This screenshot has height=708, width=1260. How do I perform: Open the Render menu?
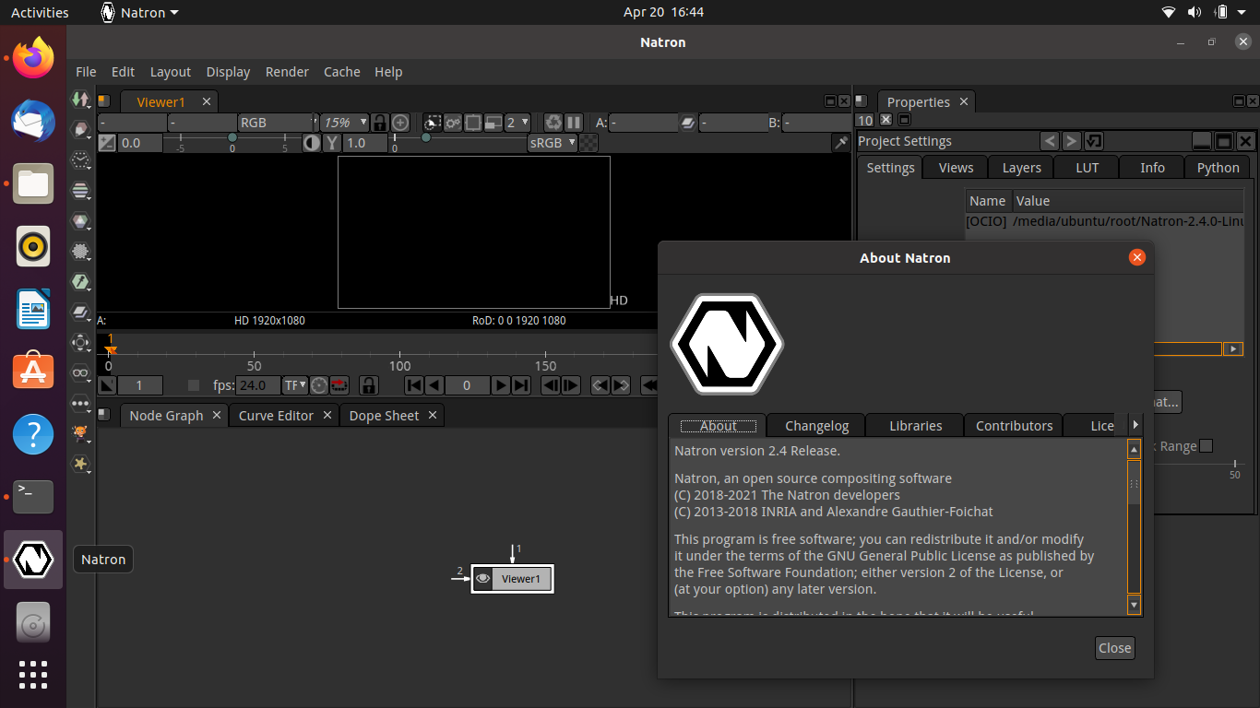(x=287, y=72)
